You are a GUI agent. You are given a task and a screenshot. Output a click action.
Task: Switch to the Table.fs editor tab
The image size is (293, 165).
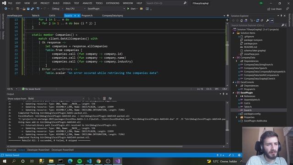[36, 16]
